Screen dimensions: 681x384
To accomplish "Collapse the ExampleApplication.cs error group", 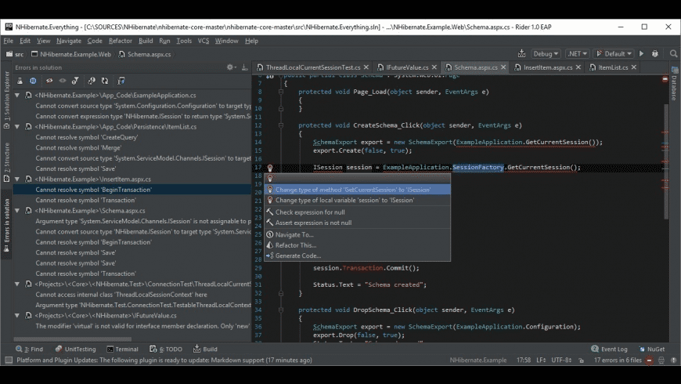I will click(x=18, y=95).
